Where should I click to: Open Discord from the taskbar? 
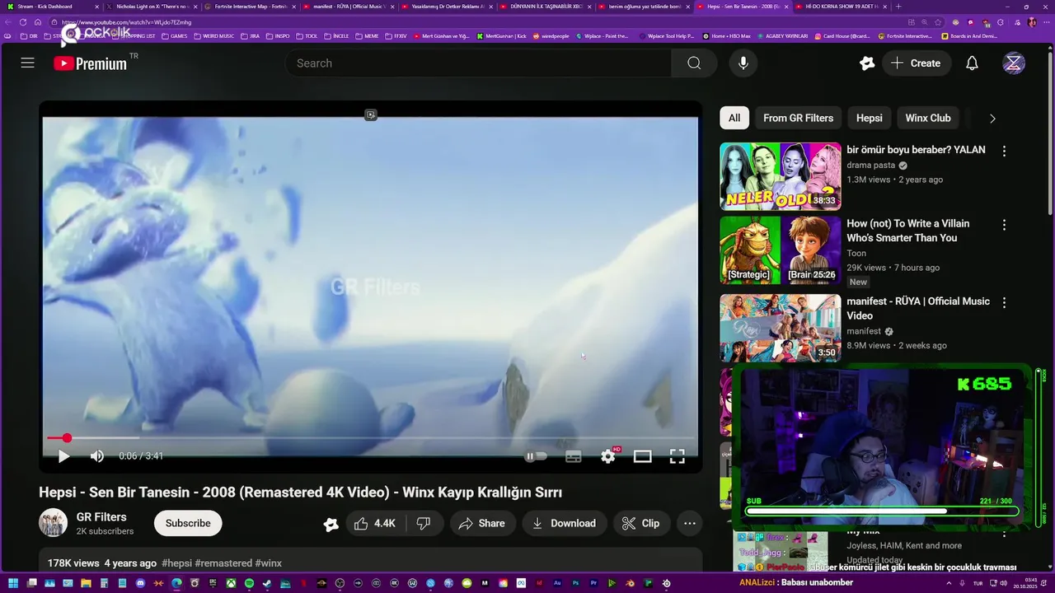tap(140, 583)
